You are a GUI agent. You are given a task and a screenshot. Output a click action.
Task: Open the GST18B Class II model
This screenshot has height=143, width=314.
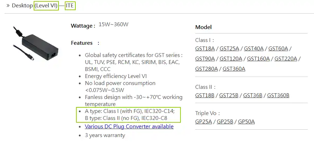(205, 95)
